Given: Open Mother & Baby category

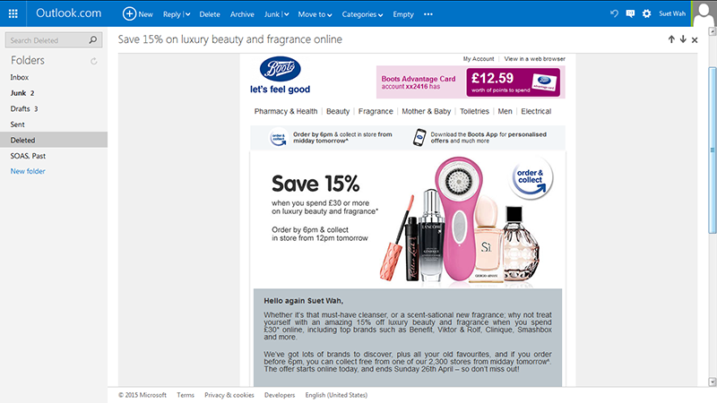Looking at the screenshot, I should [x=427, y=111].
